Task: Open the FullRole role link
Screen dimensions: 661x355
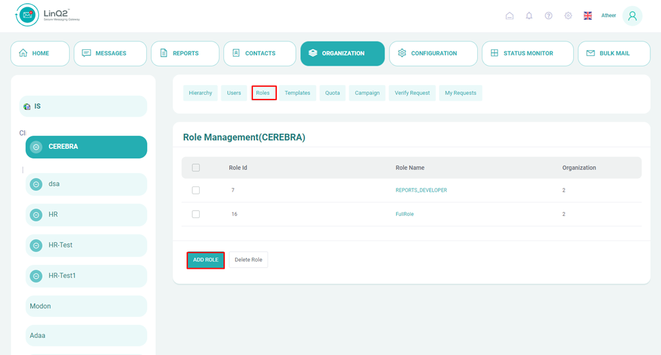Action: pyautogui.click(x=404, y=214)
